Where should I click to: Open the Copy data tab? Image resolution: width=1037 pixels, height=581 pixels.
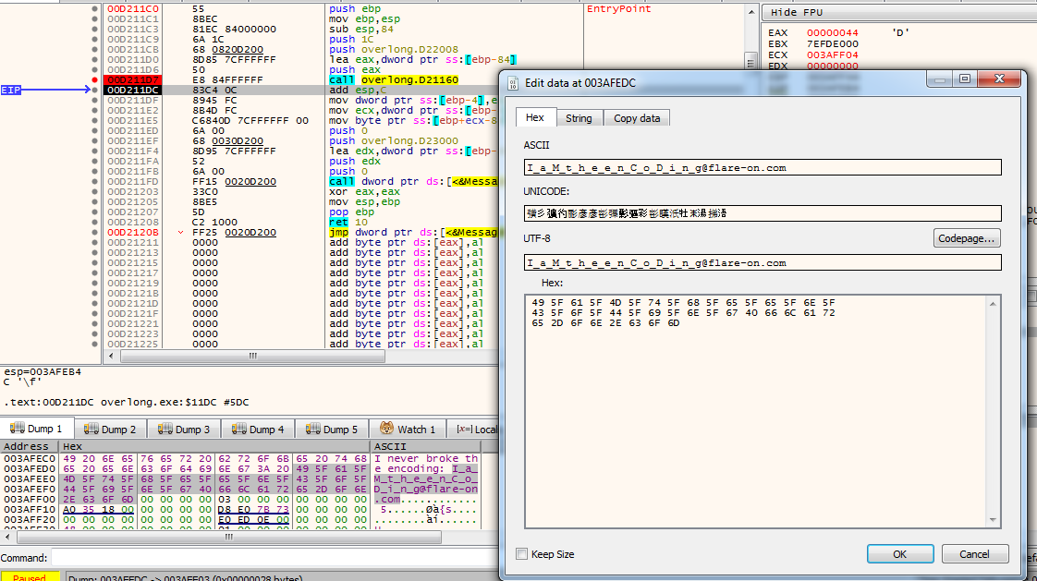(637, 118)
